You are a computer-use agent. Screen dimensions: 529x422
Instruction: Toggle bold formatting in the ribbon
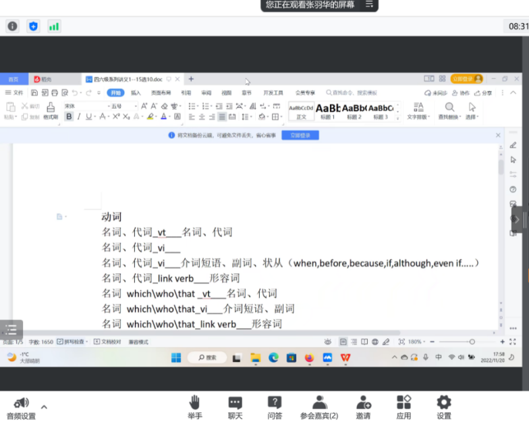pos(69,117)
